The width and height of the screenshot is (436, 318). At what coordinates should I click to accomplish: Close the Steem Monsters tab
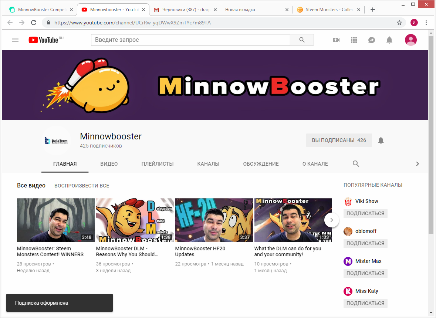(x=359, y=10)
